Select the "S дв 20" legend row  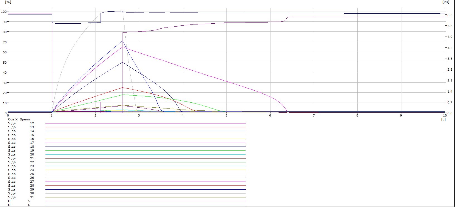point(127,154)
